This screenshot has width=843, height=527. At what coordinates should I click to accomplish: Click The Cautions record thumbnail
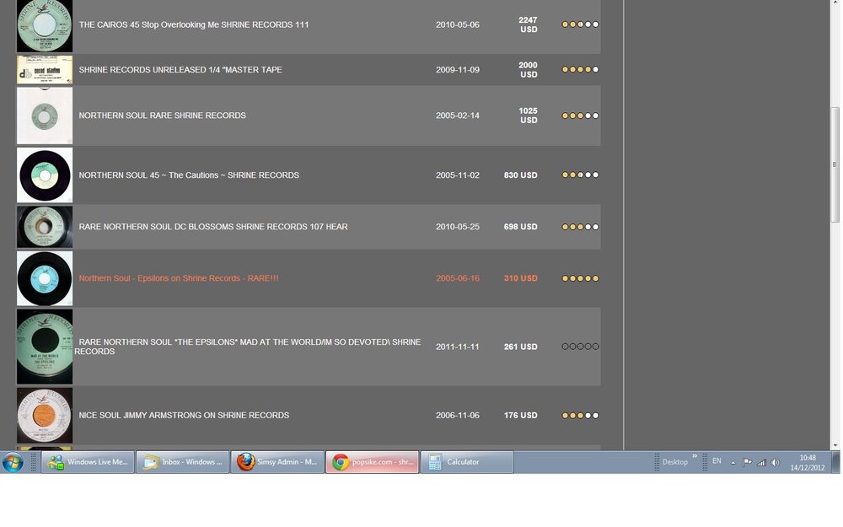pos(45,175)
